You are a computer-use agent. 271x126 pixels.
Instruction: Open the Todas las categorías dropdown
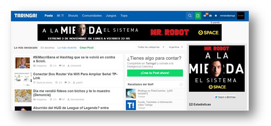coord(151,47)
